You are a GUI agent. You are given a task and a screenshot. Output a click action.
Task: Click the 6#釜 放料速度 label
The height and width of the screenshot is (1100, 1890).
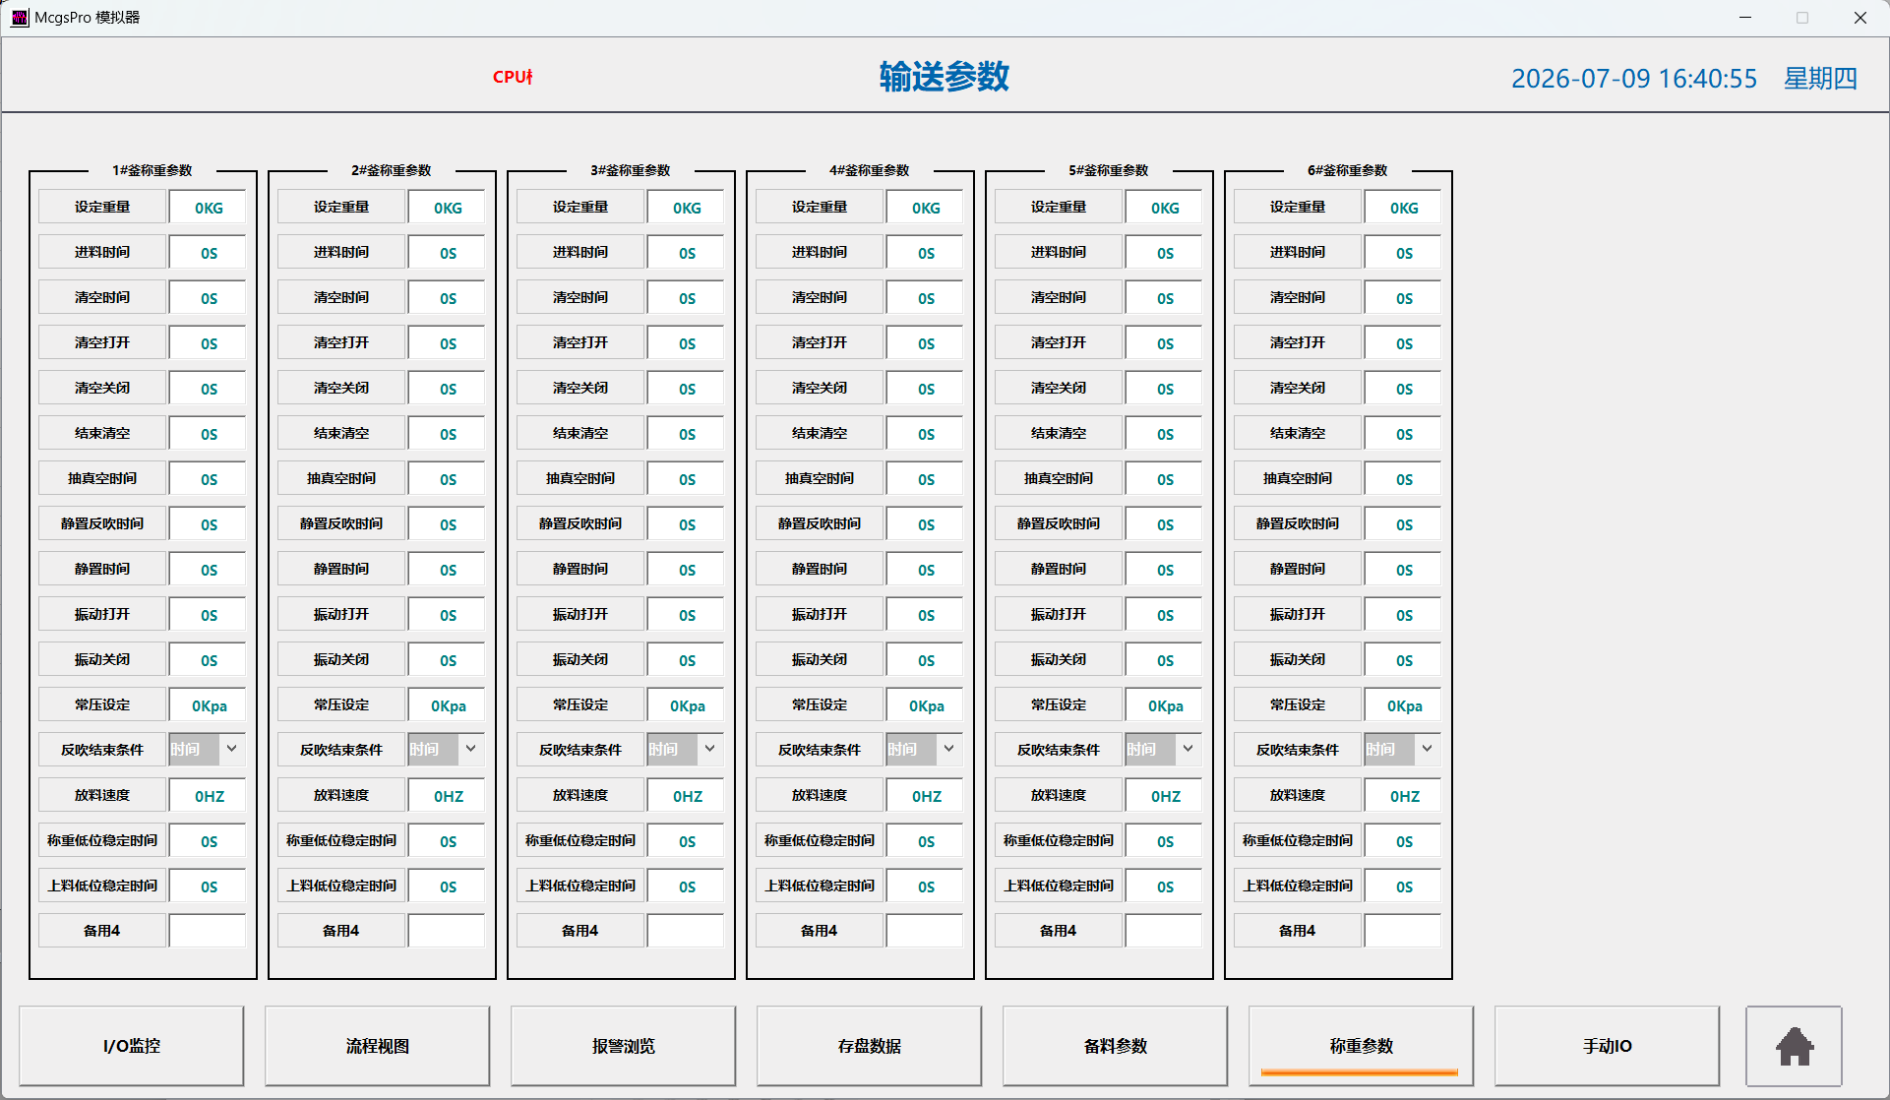[x=1298, y=795]
